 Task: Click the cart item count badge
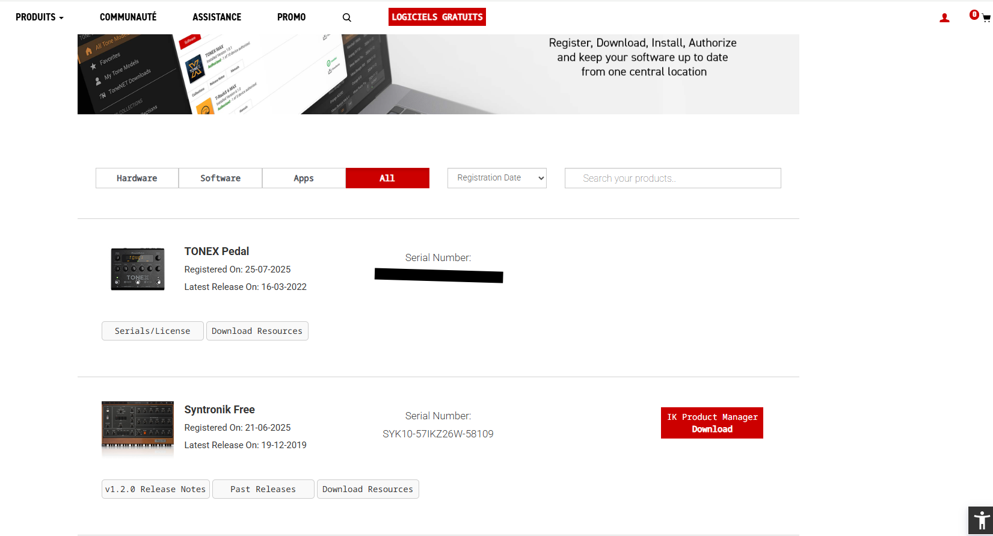pos(974,14)
